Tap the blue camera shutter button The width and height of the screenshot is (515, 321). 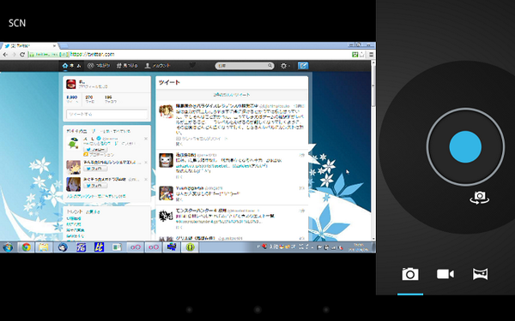click(x=465, y=146)
